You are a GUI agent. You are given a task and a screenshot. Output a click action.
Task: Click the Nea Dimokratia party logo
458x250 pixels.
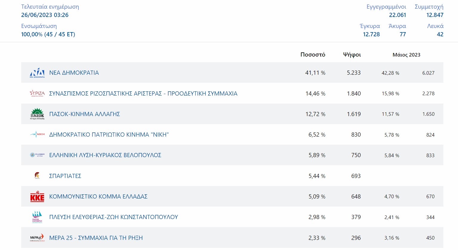point(37,73)
